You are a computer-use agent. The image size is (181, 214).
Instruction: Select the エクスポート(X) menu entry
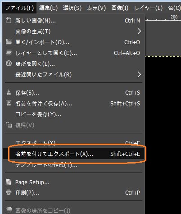(74, 143)
